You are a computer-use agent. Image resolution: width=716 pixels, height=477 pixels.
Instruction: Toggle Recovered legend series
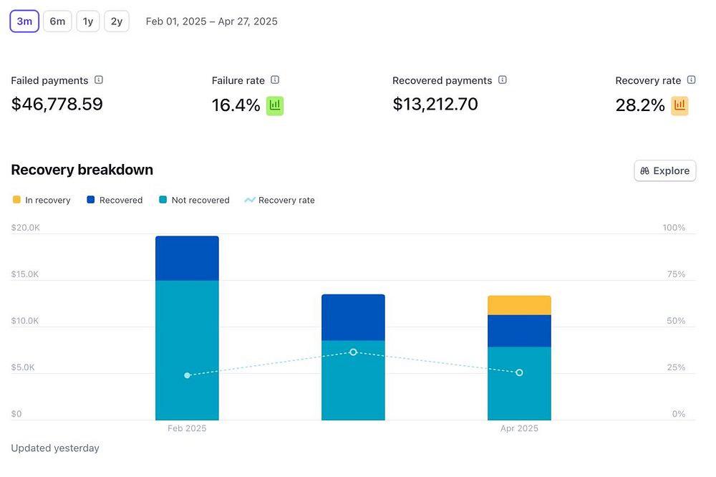click(x=115, y=200)
